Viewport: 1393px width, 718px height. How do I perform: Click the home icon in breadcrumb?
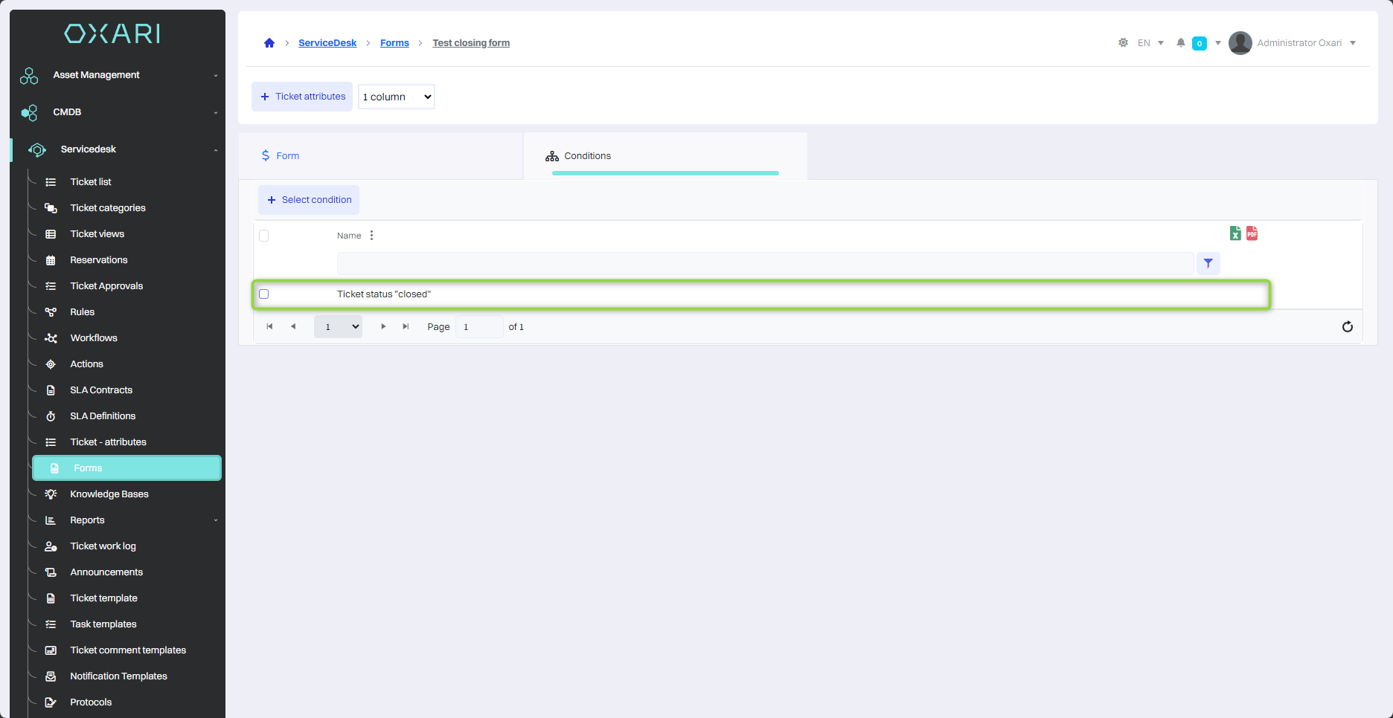point(269,43)
